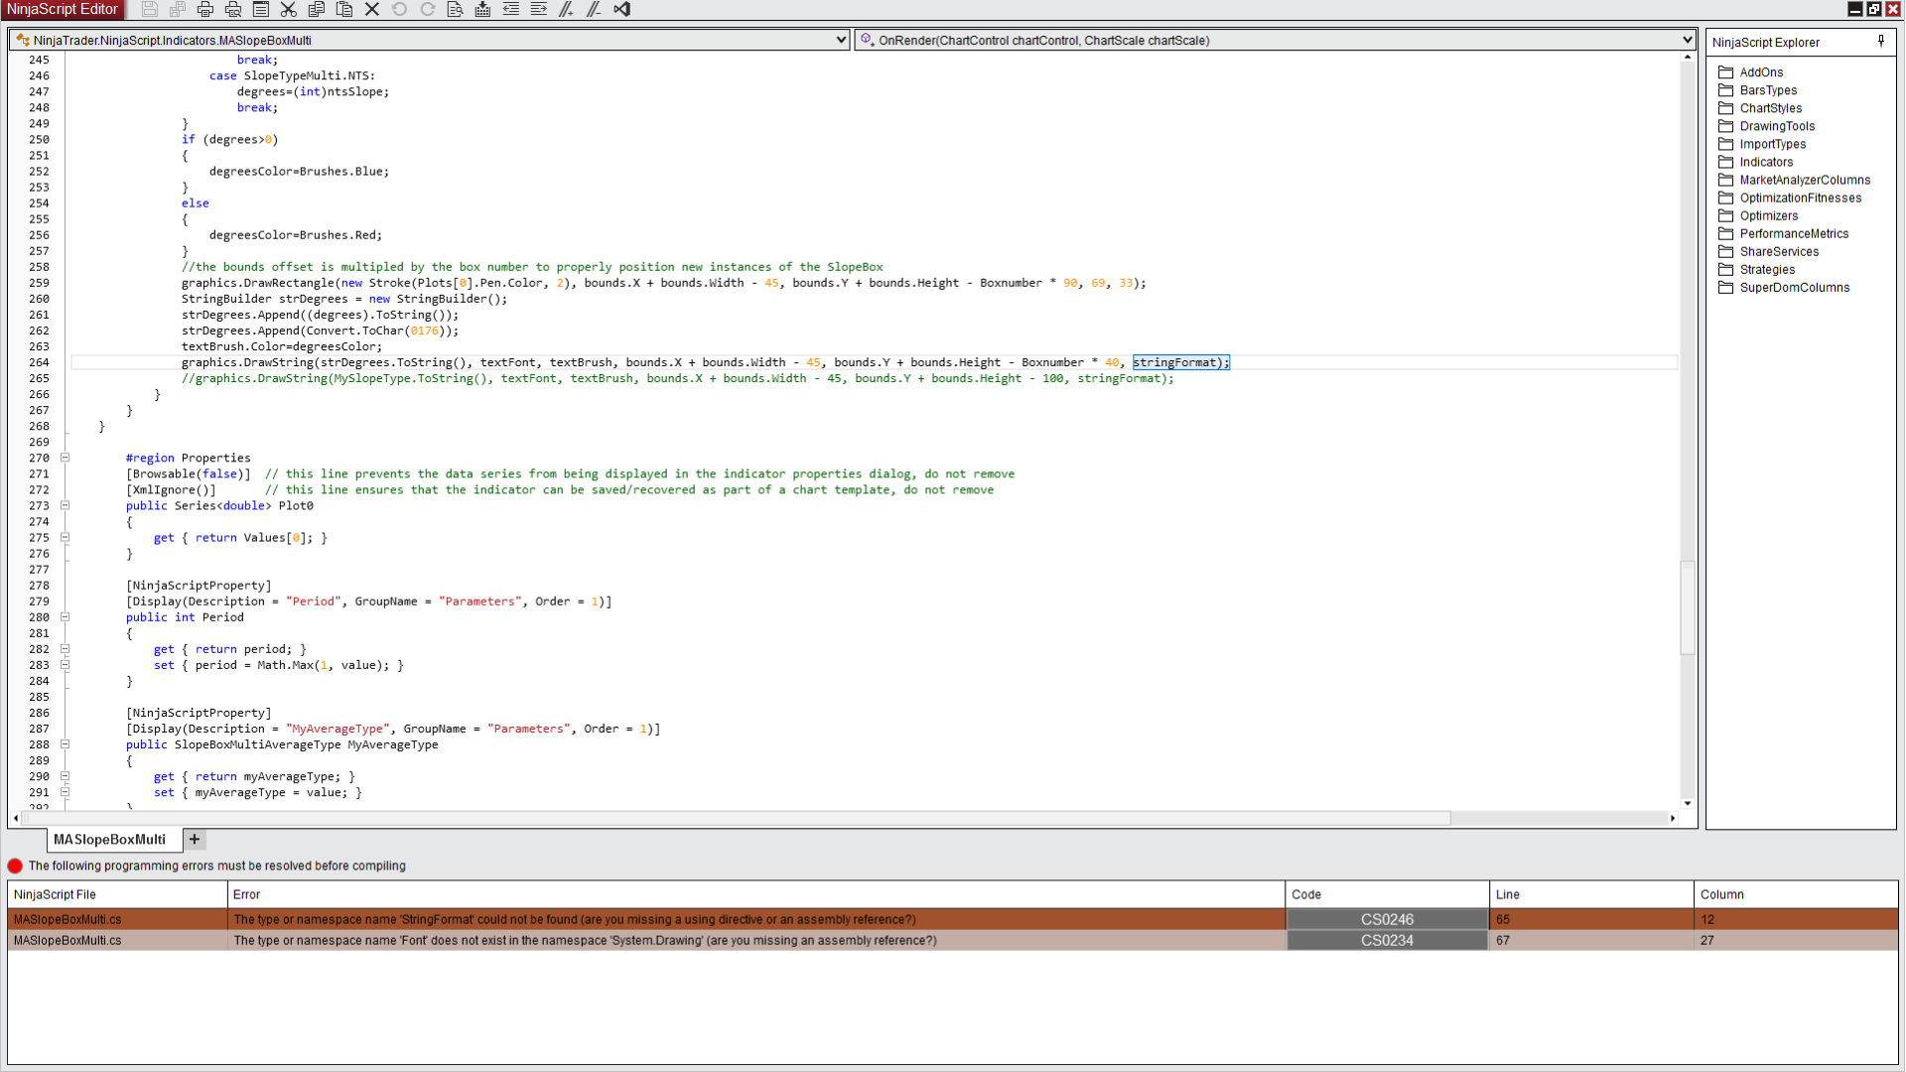The width and height of the screenshot is (1906, 1072).
Task: Add a new script tab
Action: point(195,839)
